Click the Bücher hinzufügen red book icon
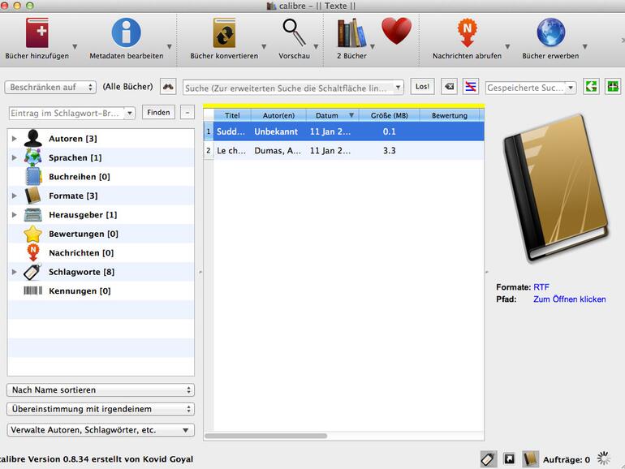Image resolution: width=625 pixels, height=469 pixels. pyautogui.click(x=37, y=32)
